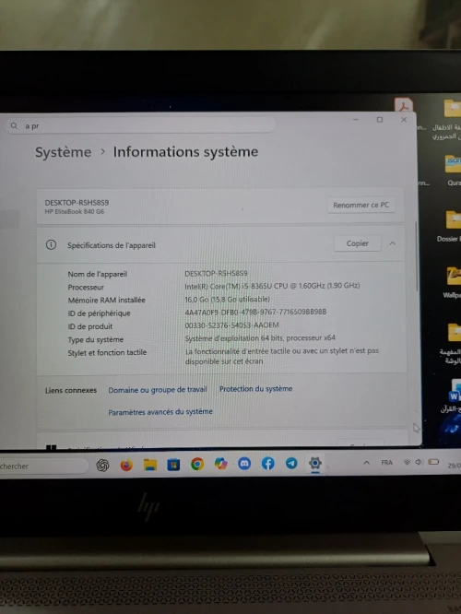461x614 pixels.
Task: Click the info icon beside Spécifications de l'appareil
Action: coord(51,244)
